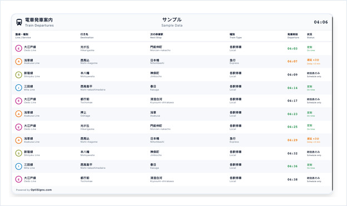
Task: Click the Oshiage destination cell
Action: pyautogui.click(x=85, y=114)
